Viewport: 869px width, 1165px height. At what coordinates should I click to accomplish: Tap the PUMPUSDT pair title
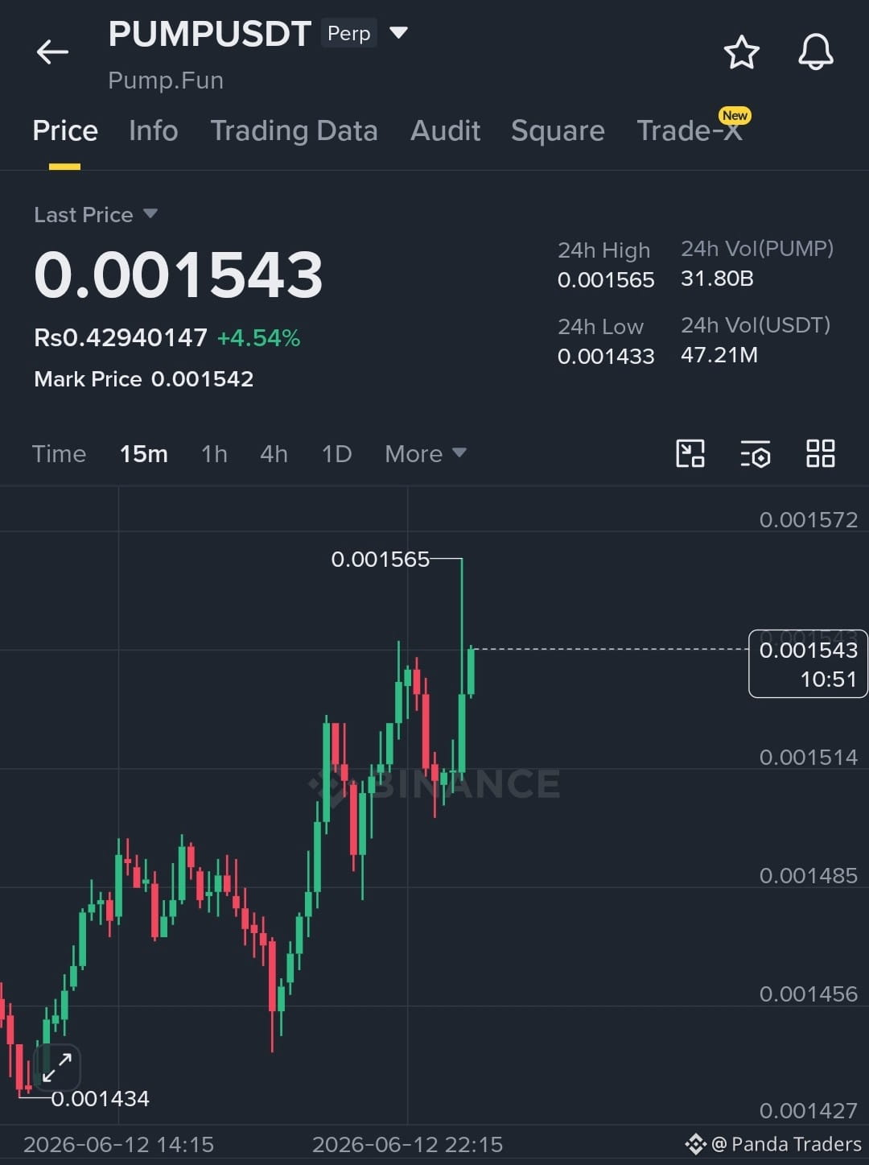[210, 34]
